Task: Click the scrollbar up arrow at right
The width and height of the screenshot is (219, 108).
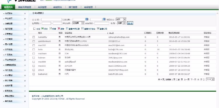Action: coord(217,13)
